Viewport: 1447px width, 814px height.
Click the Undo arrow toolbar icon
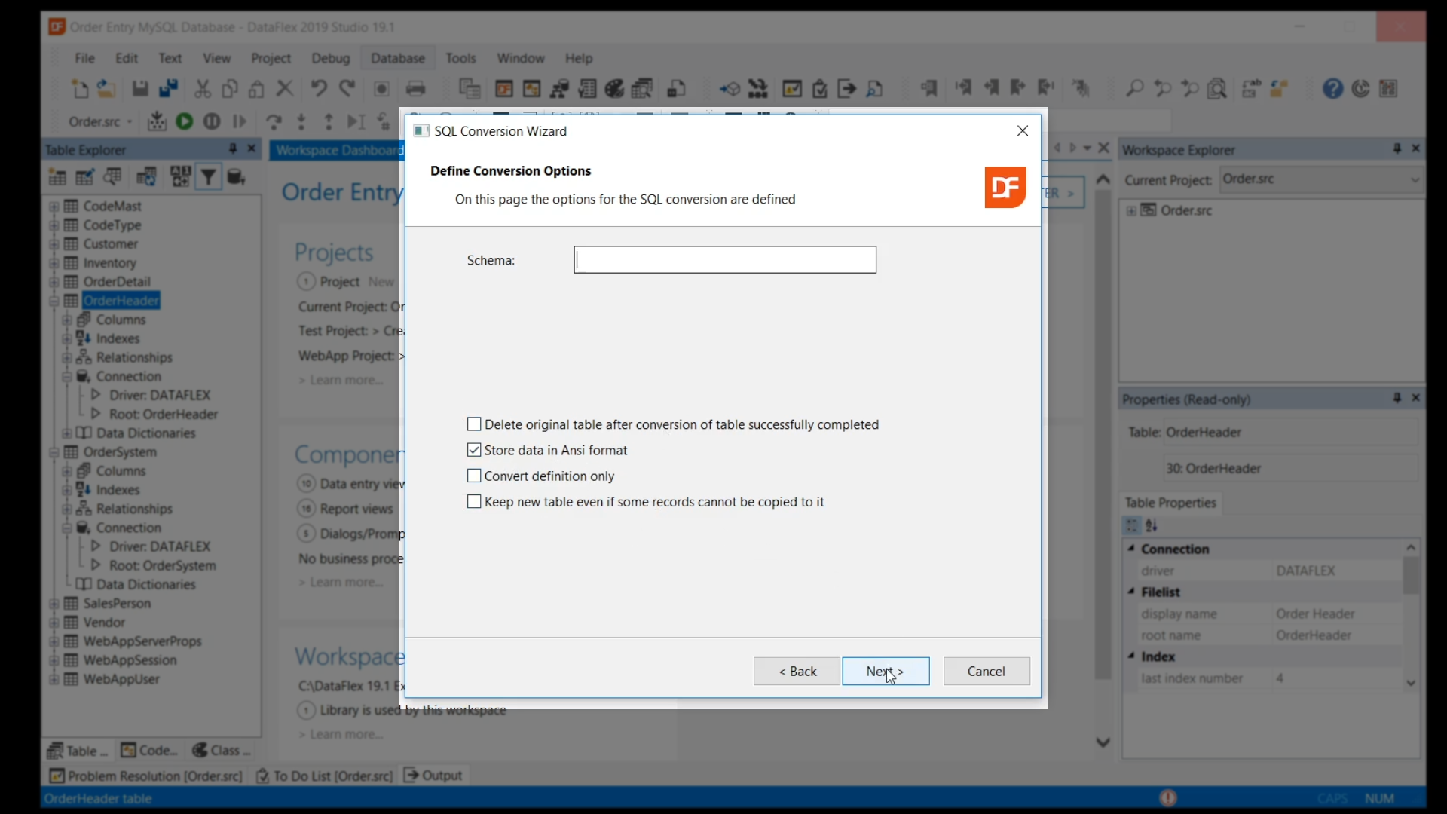[319, 89]
